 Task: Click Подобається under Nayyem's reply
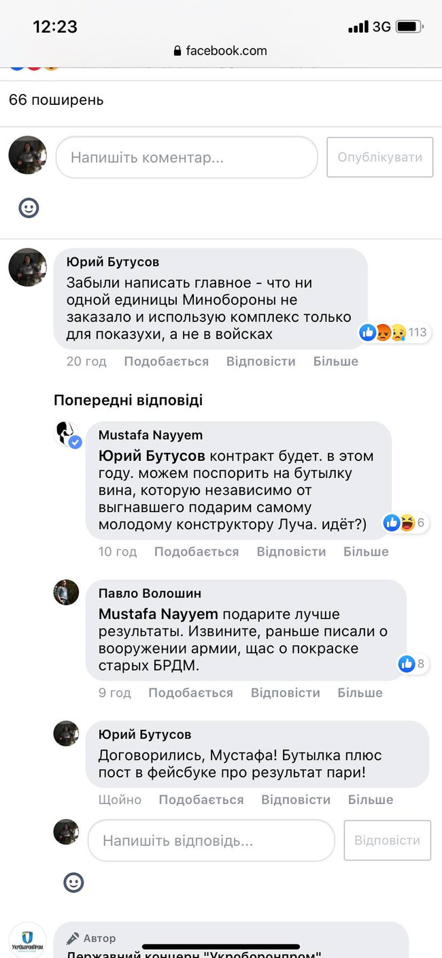pyautogui.click(x=197, y=552)
